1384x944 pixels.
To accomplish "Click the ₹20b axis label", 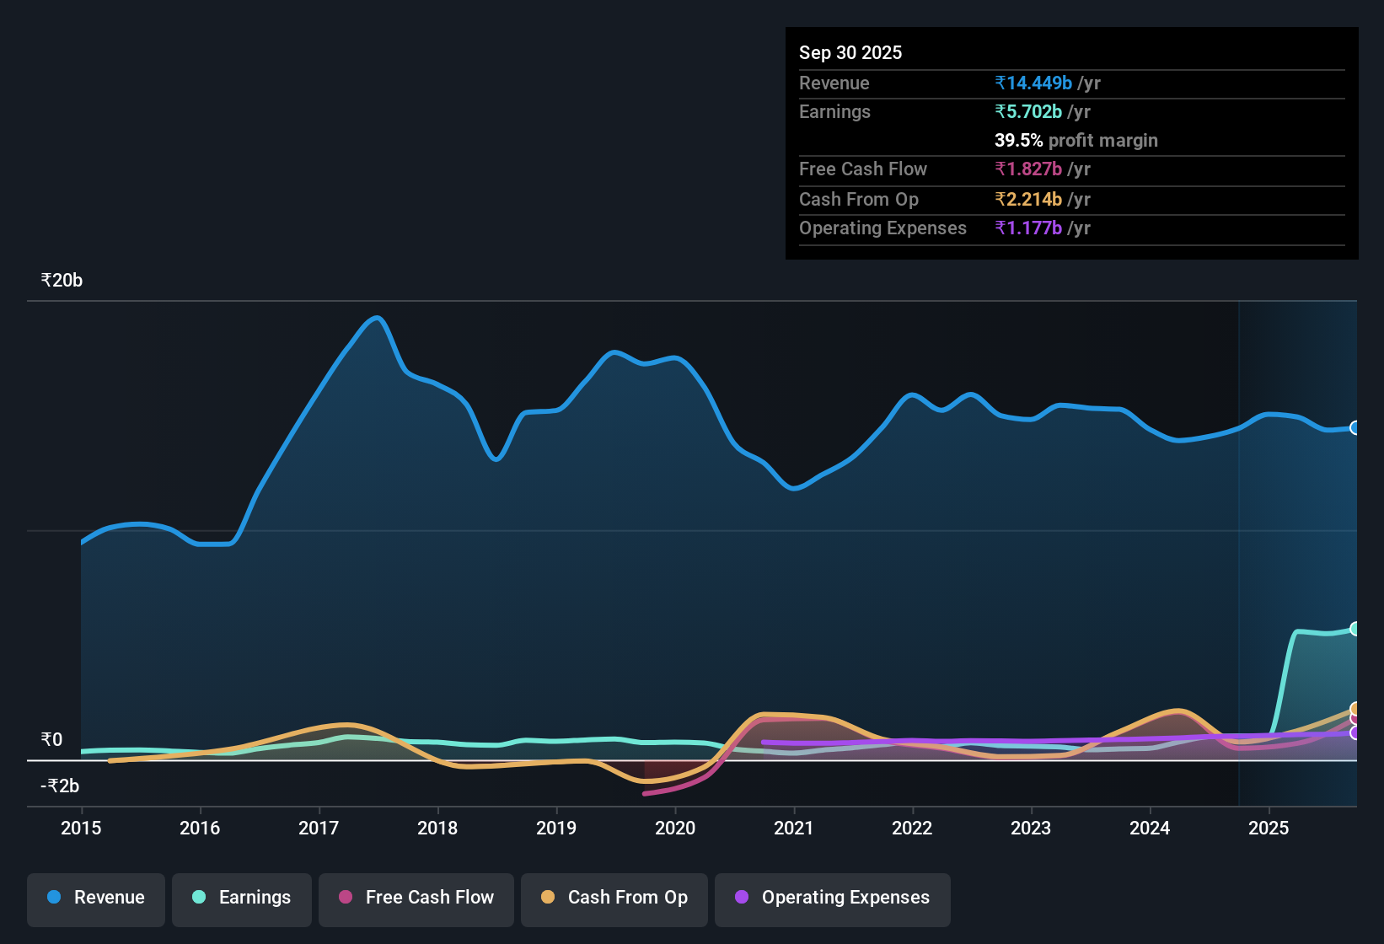I will click(x=60, y=280).
